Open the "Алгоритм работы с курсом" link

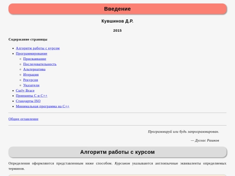point(37,48)
